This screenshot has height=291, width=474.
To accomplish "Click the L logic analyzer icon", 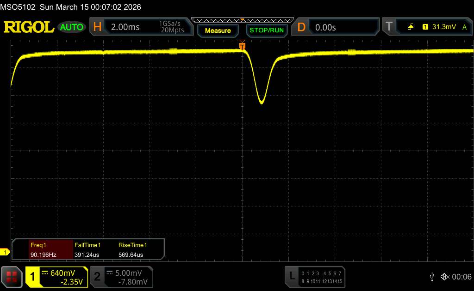I will coord(292,276).
